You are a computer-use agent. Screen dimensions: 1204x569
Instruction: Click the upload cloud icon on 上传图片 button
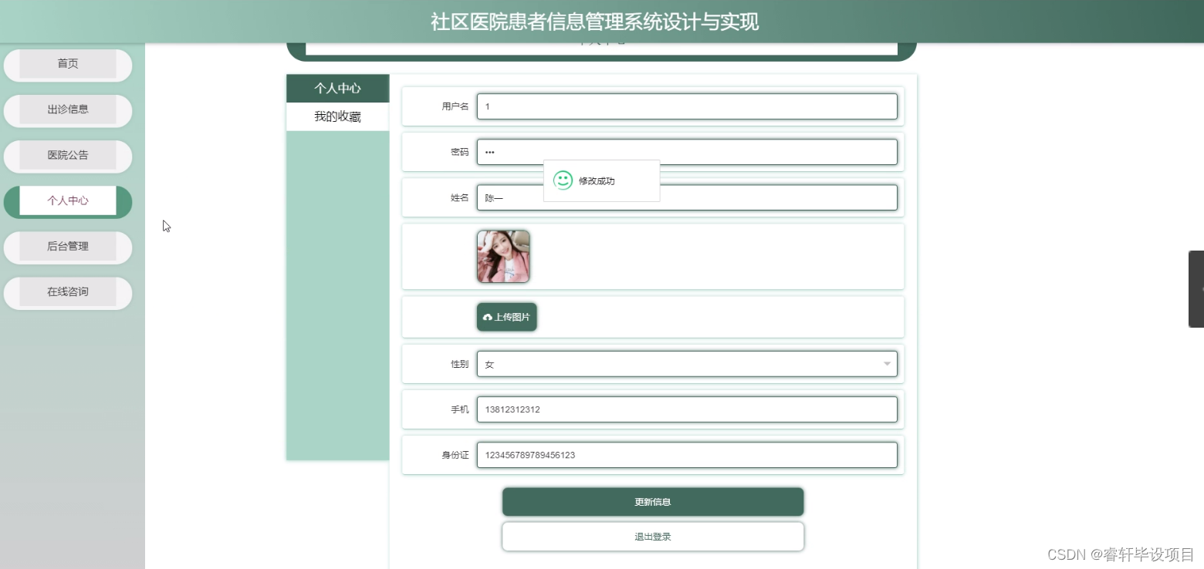pyautogui.click(x=487, y=316)
